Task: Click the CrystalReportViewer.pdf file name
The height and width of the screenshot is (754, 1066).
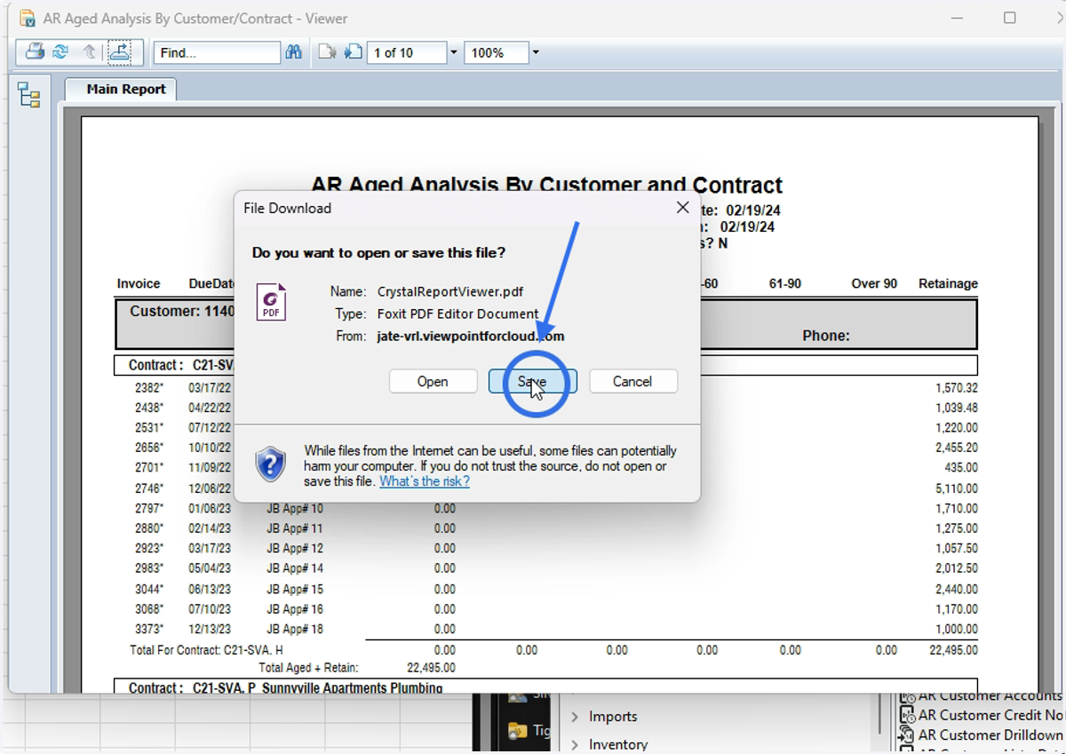Action: pyautogui.click(x=450, y=291)
